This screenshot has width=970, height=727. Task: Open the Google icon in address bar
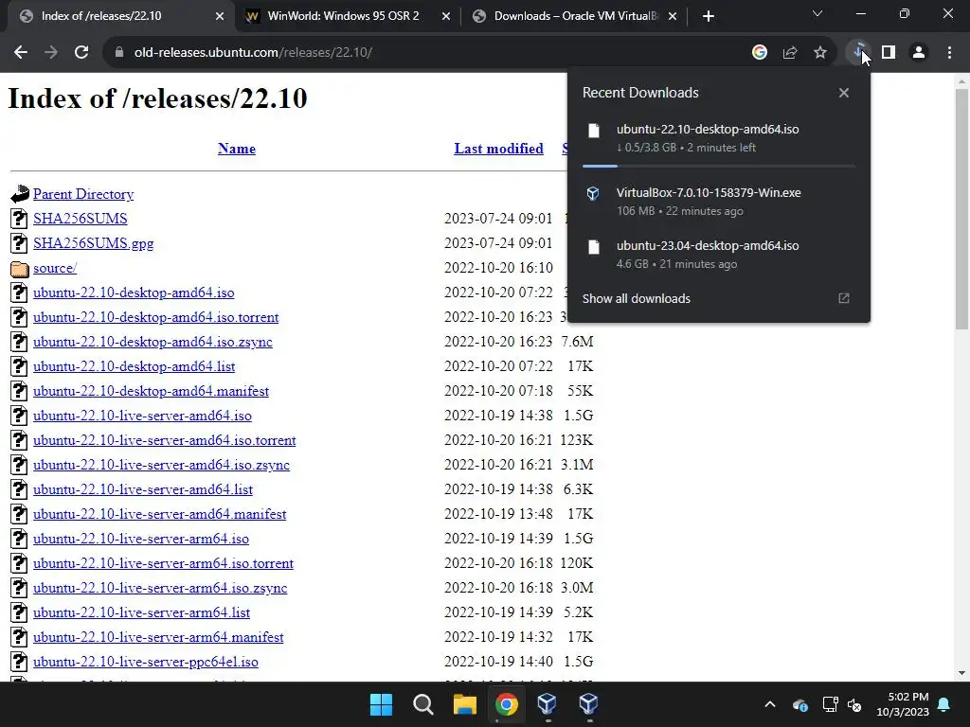[759, 53]
